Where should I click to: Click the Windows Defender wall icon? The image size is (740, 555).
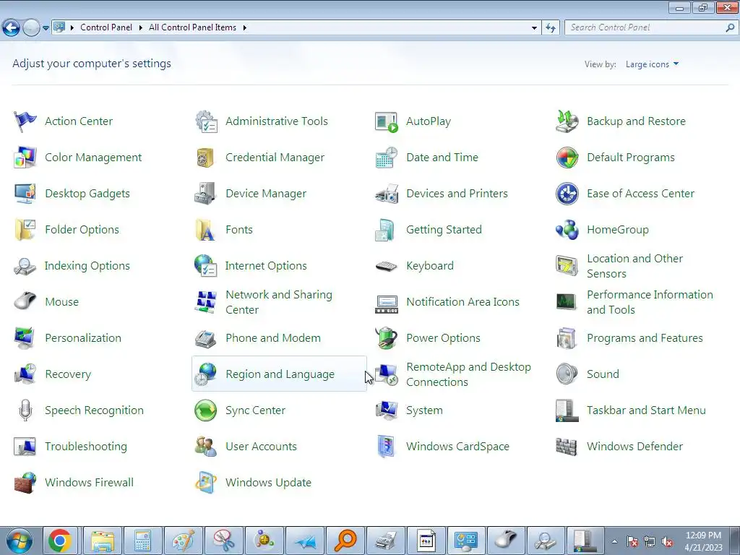(567, 447)
